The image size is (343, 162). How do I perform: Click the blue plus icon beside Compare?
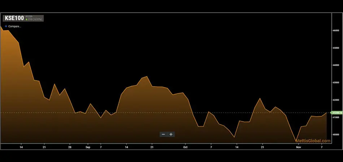[6, 26]
